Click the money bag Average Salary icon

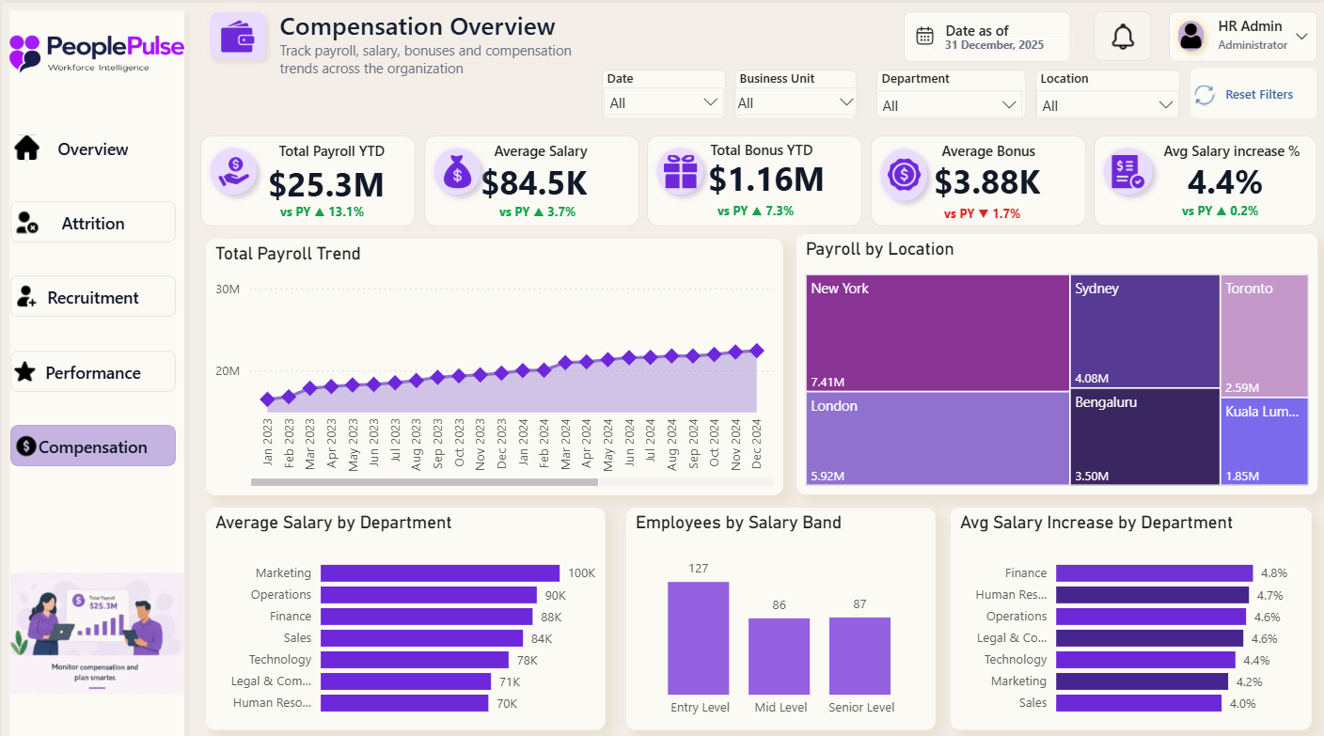click(x=457, y=172)
